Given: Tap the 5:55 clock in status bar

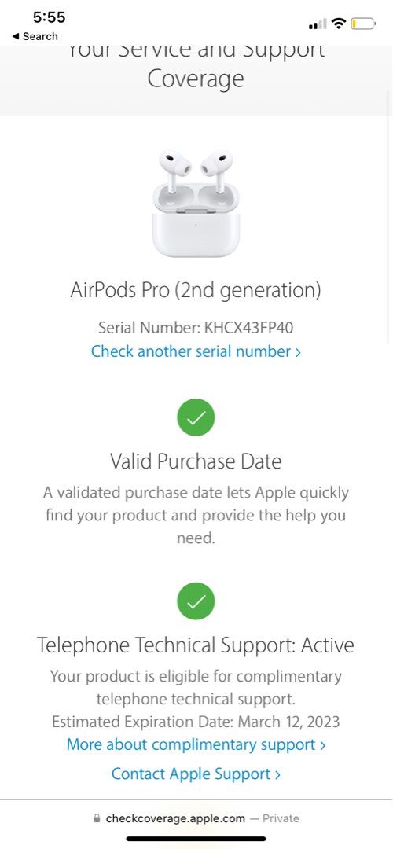Looking at the screenshot, I should (x=49, y=17).
